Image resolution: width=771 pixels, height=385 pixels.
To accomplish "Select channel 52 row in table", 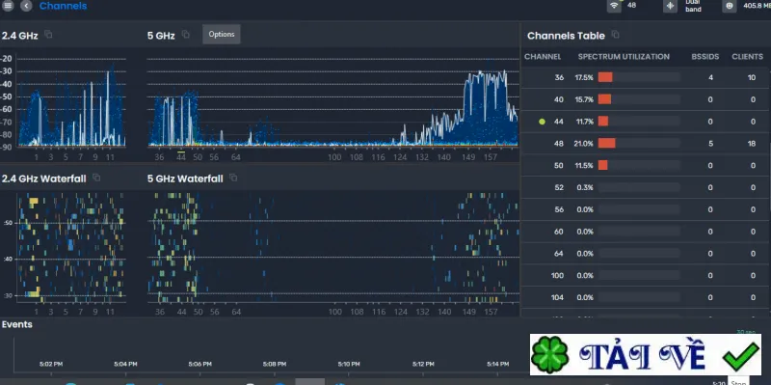I will pyautogui.click(x=644, y=187).
